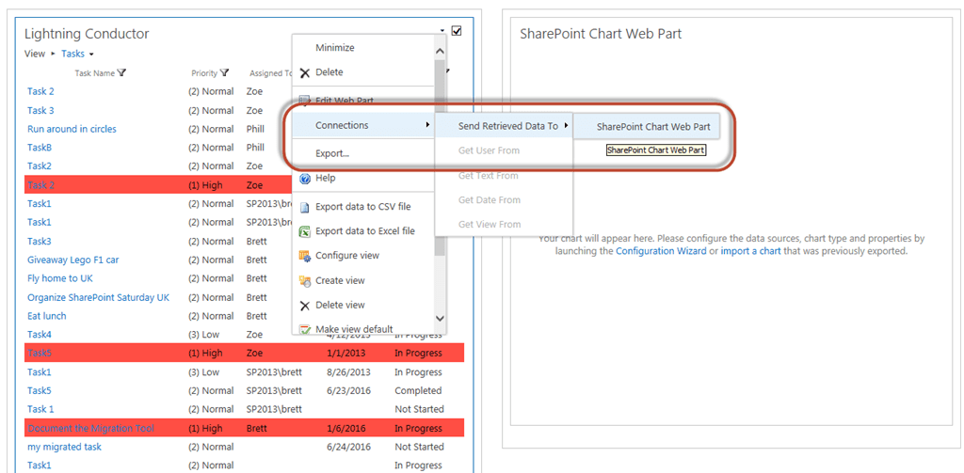
Task: Click the SharePoint Chart Web Part panel title
Action: (x=601, y=34)
